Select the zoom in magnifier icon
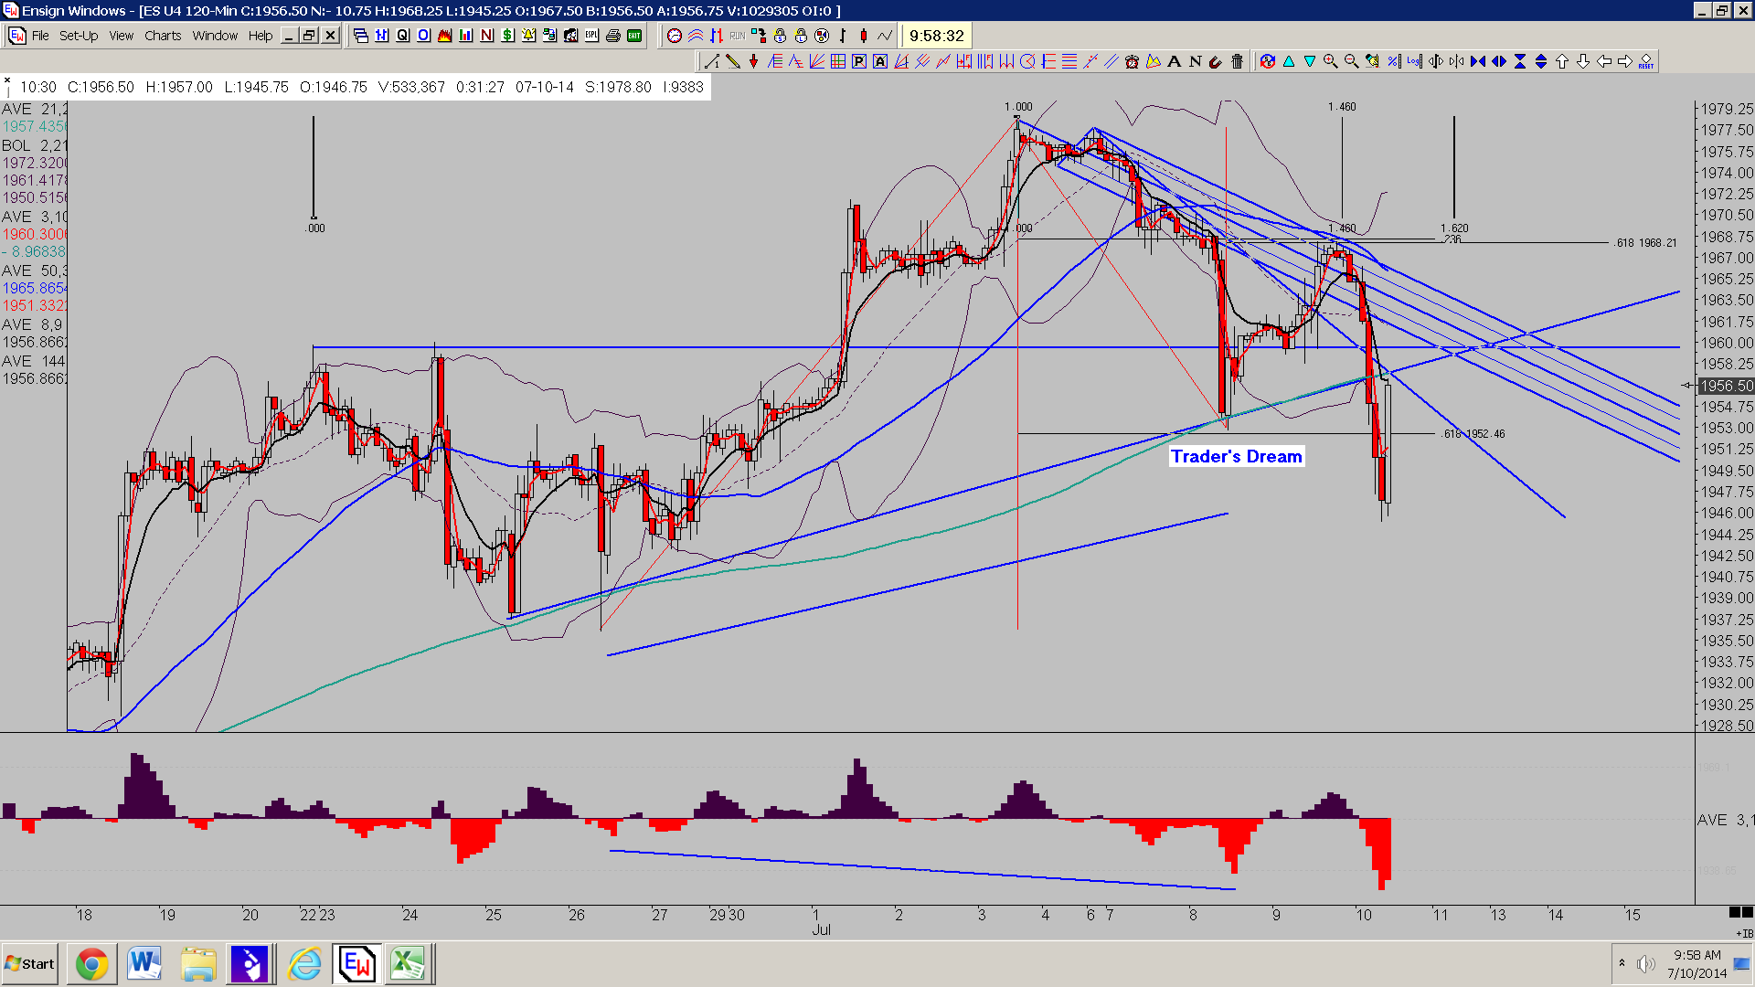Image resolution: width=1755 pixels, height=987 pixels. point(1330,61)
